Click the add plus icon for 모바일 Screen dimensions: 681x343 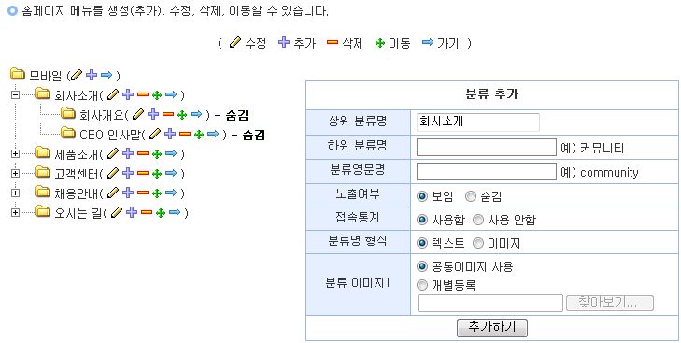pyautogui.click(x=92, y=75)
